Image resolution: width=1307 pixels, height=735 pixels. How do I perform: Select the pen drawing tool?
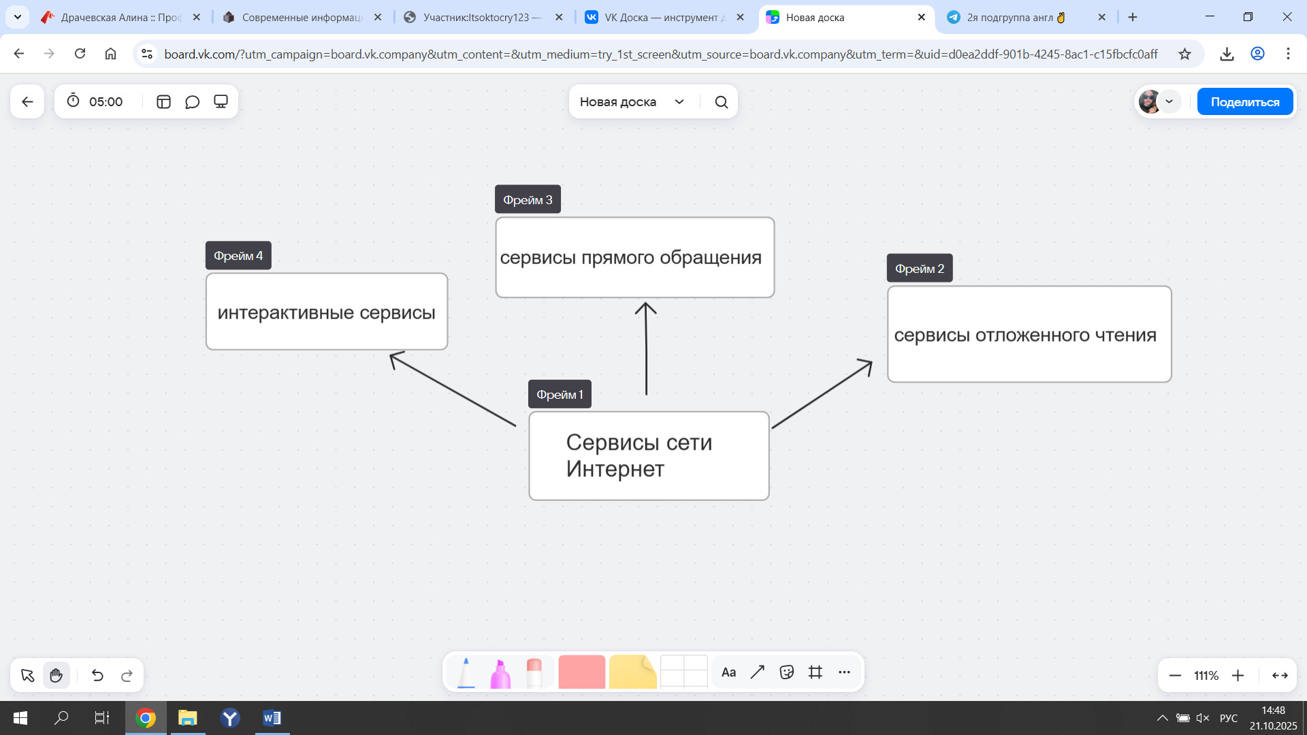466,672
